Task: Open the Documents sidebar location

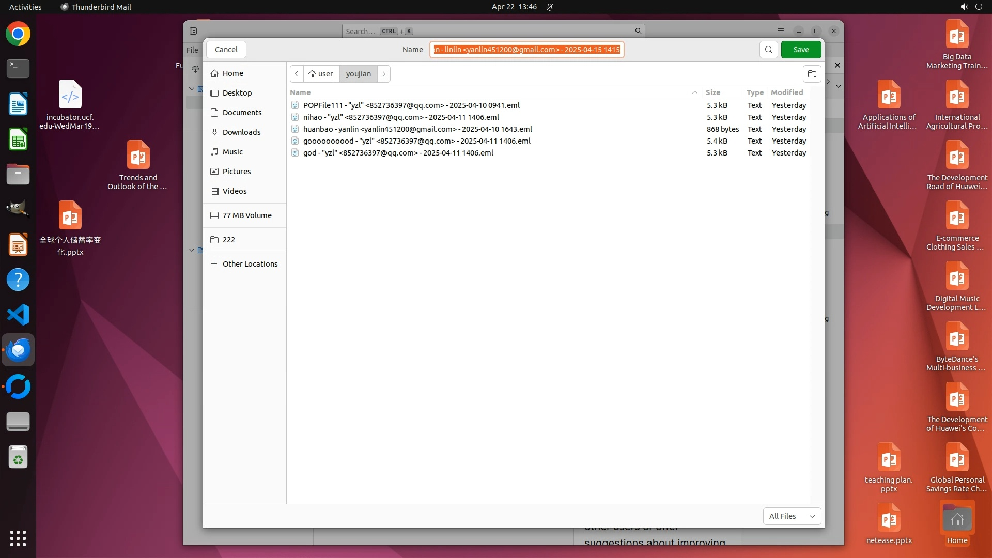Action: coord(242,113)
